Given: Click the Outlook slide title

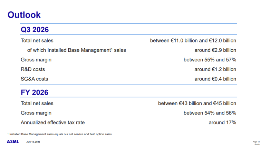Looking at the screenshot, I should coord(24,15).
